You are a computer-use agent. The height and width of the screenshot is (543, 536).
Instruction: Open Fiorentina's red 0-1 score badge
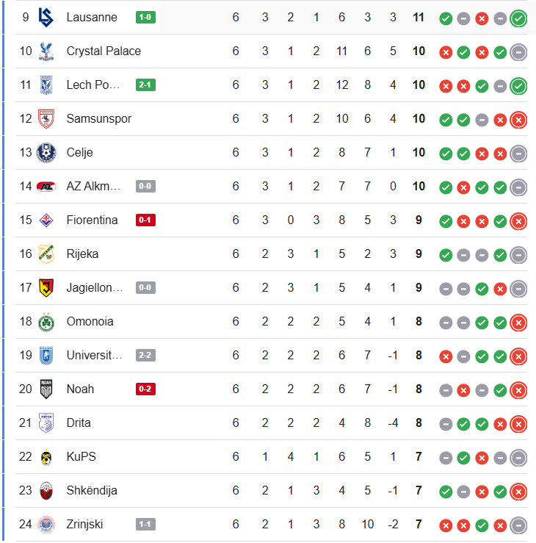[x=145, y=220]
